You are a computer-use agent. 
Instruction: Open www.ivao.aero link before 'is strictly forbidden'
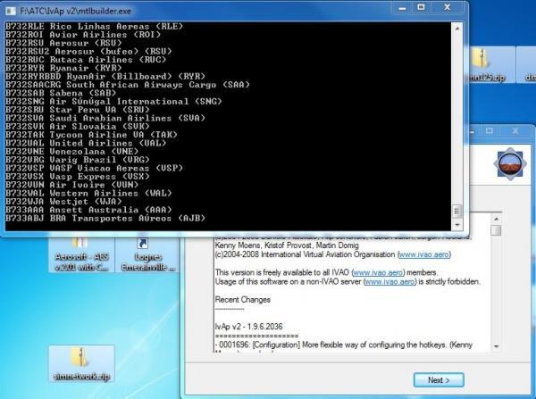pos(389,282)
